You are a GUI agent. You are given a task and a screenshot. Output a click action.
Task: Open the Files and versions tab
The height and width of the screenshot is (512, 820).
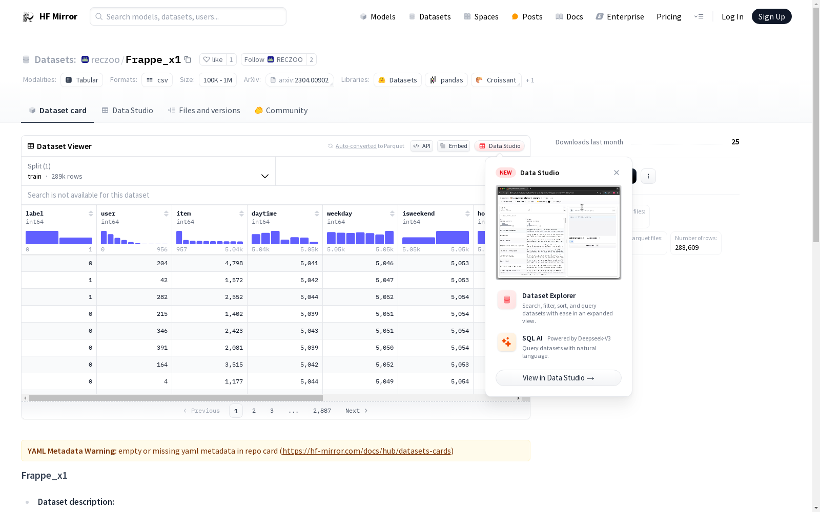pos(204,111)
